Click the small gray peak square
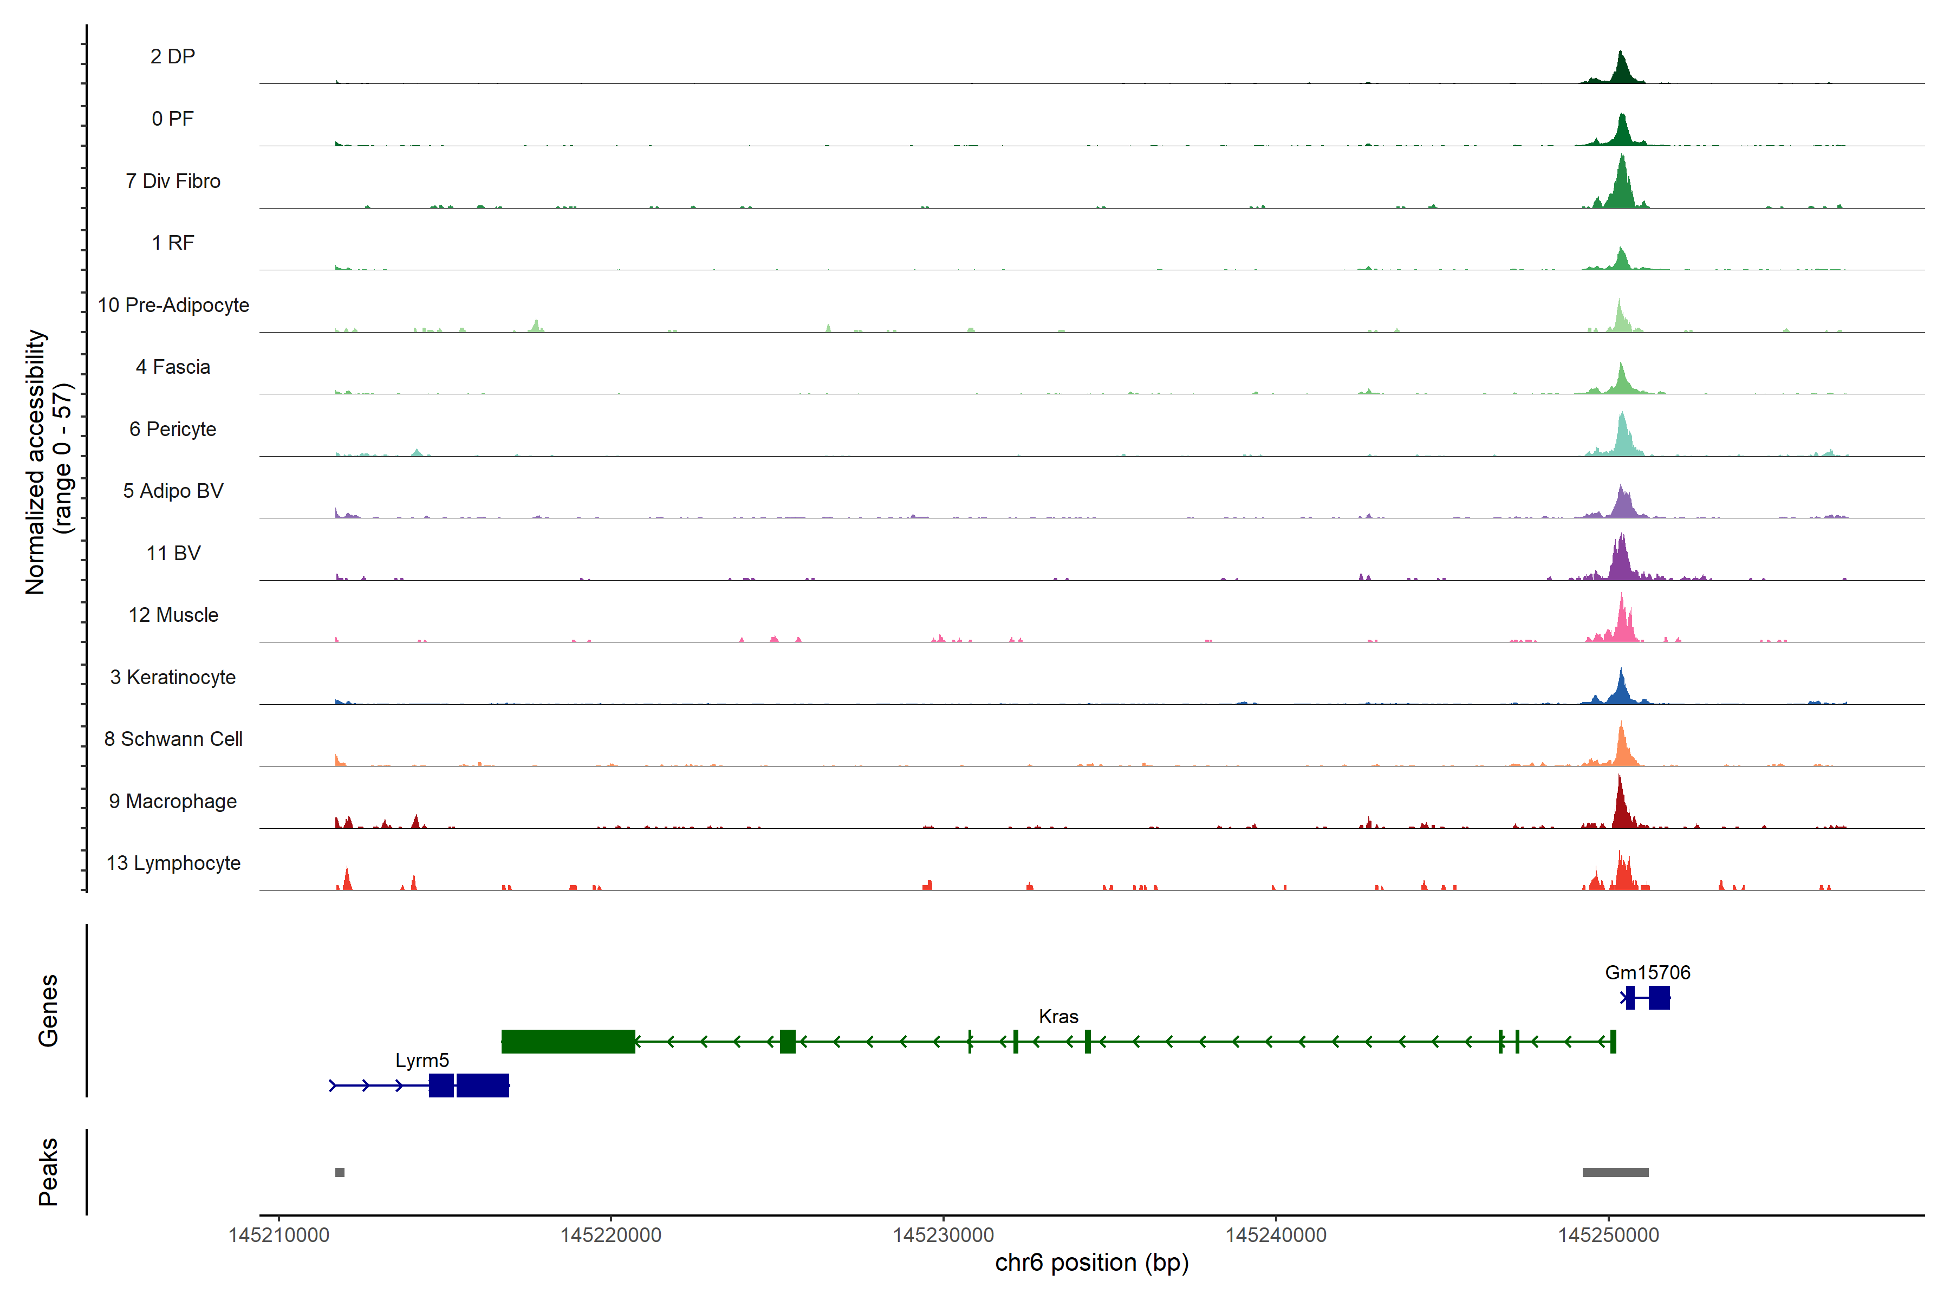This screenshot has height=1300, width=1950. pos(340,1172)
